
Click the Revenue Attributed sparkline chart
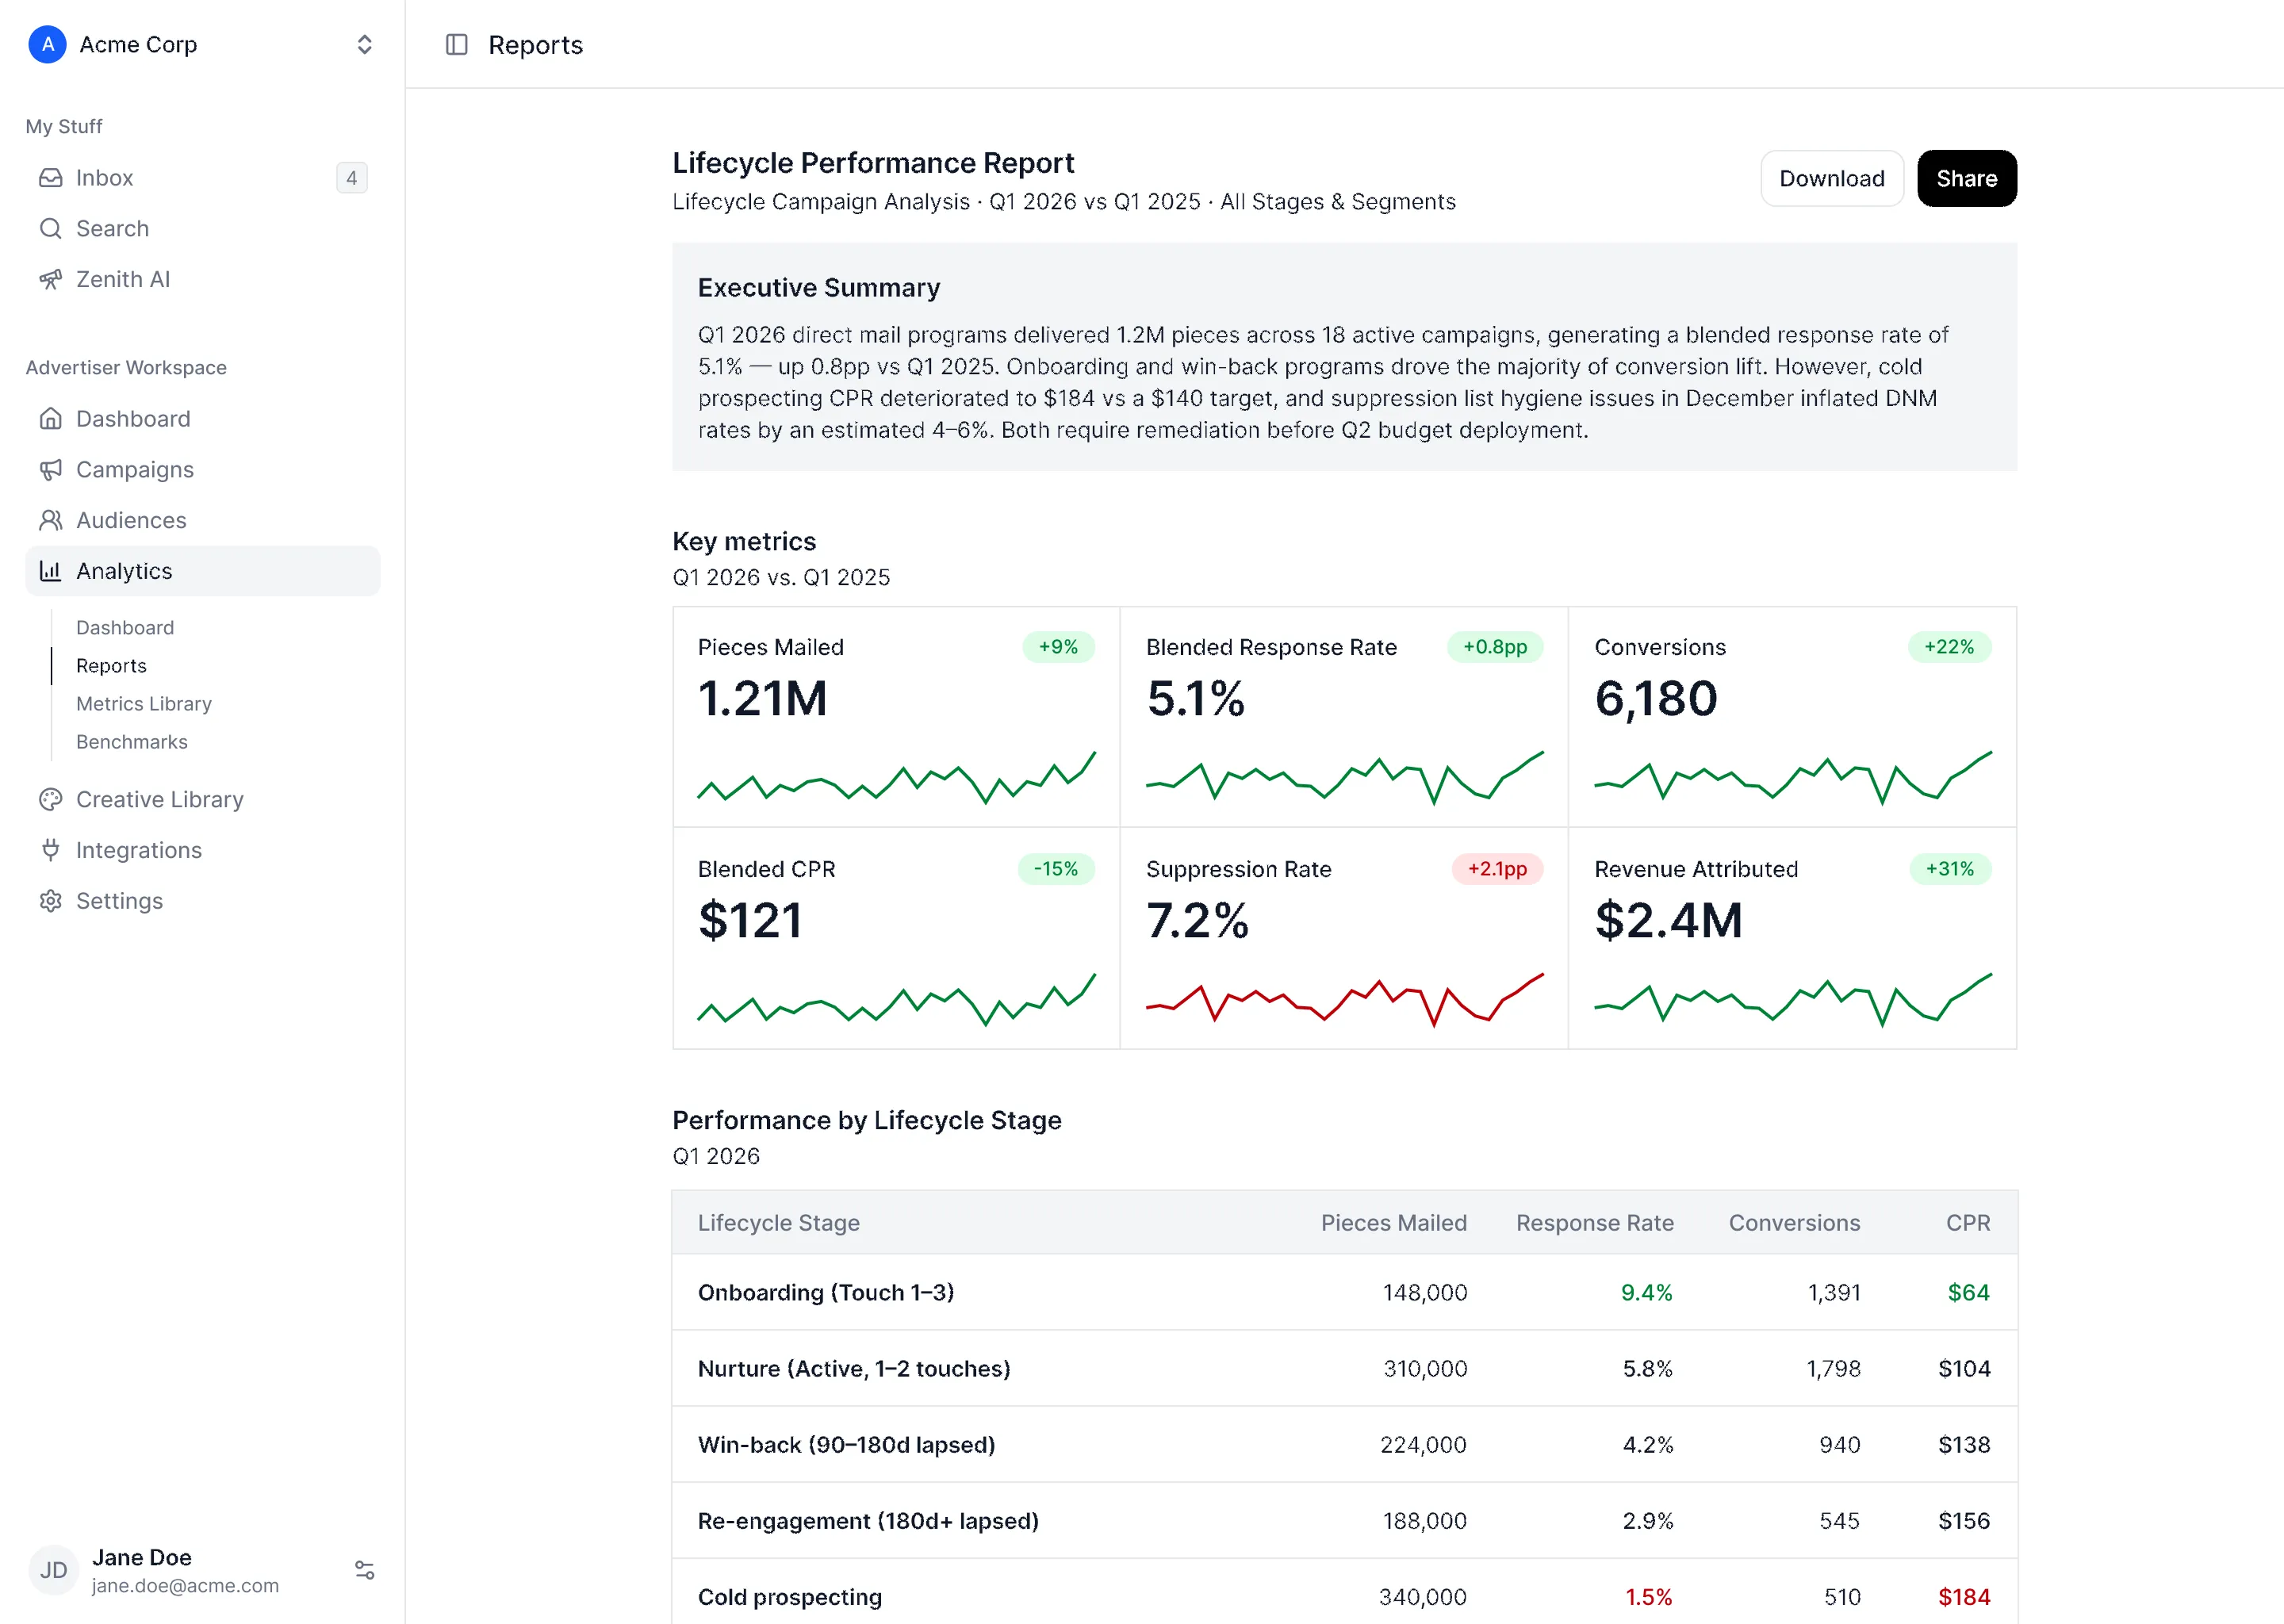pos(1792,999)
